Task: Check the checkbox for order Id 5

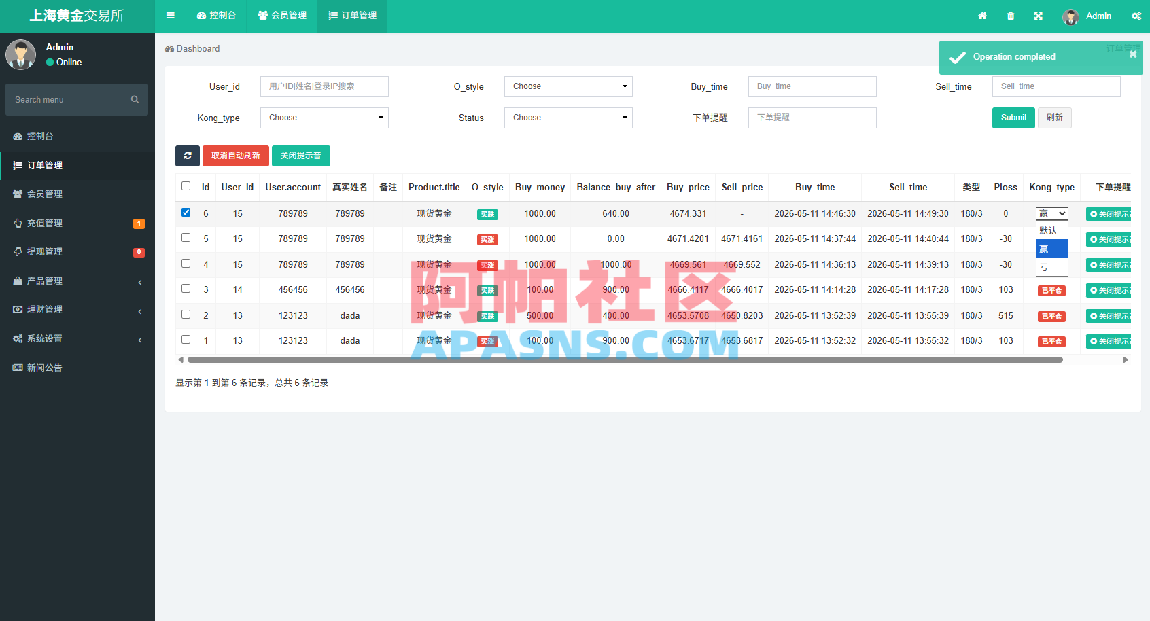Action: click(186, 237)
